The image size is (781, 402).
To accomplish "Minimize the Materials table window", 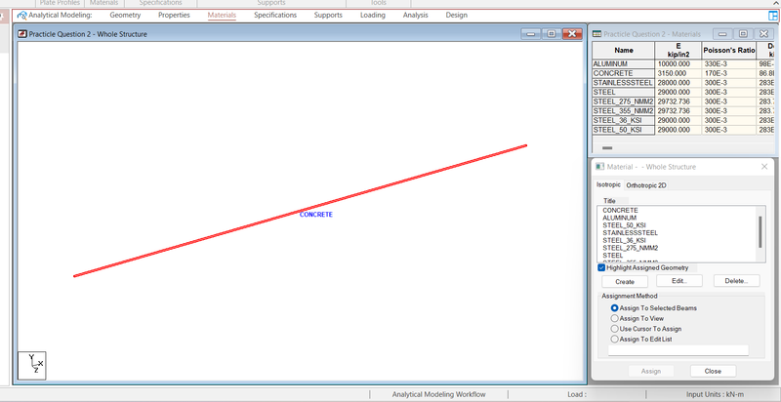I will [x=722, y=34].
